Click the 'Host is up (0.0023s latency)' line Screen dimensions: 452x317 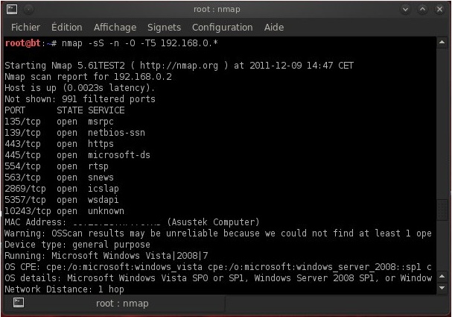80,88
